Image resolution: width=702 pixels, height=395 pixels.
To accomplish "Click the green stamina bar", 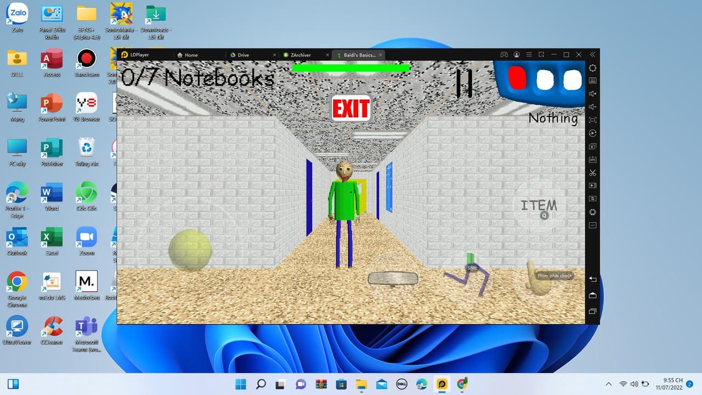I will coord(351,68).
